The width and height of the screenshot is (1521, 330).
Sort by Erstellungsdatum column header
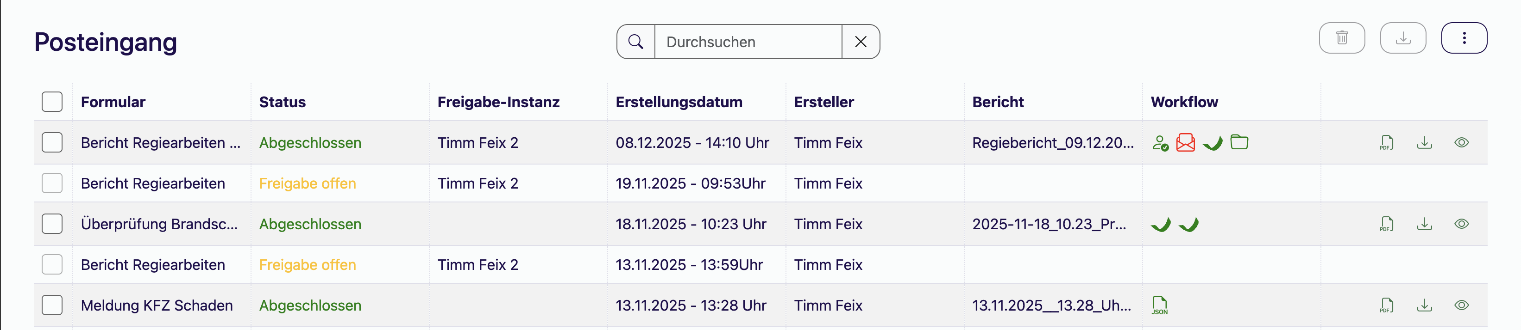[x=679, y=102]
